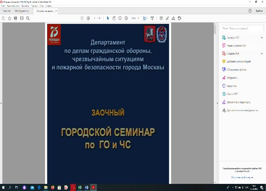Zoom in with the plus button

(x=126, y=18)
